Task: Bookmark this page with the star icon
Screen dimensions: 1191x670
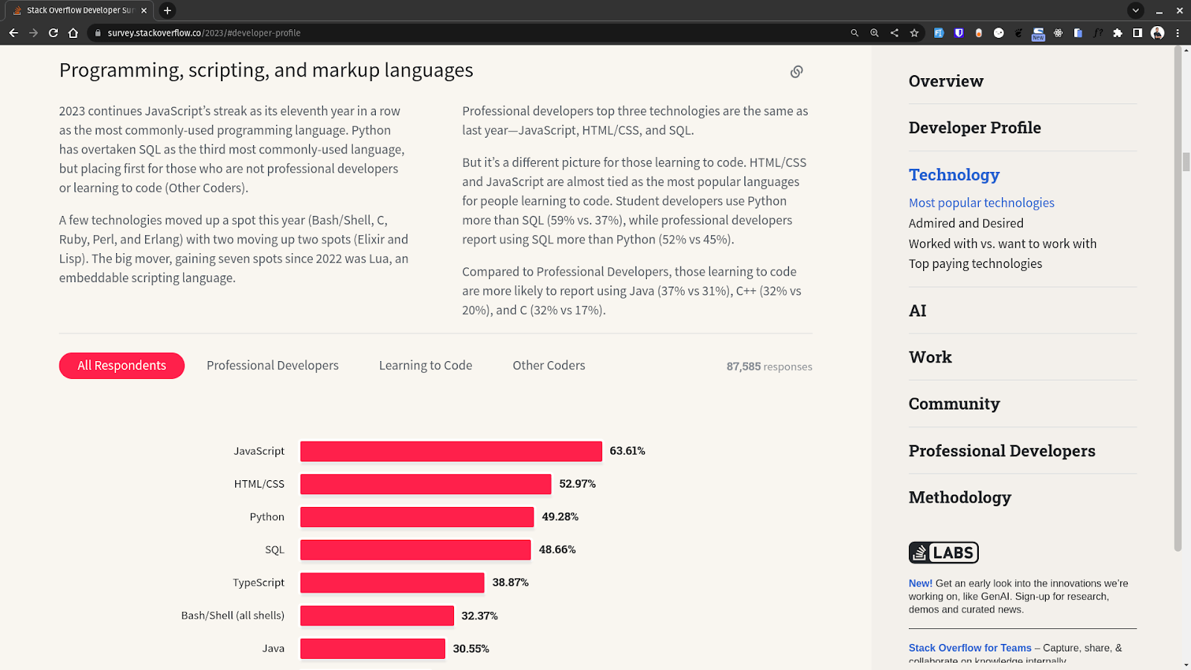Action: point(914,33)
